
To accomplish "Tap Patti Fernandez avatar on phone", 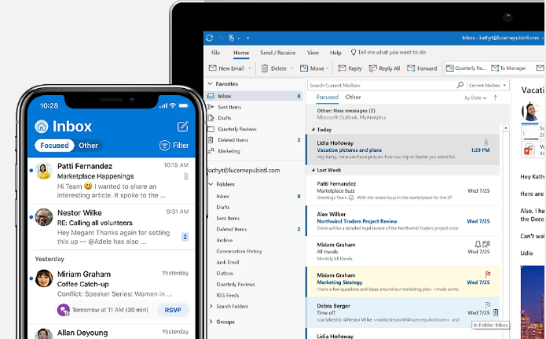I will (44, 171).
